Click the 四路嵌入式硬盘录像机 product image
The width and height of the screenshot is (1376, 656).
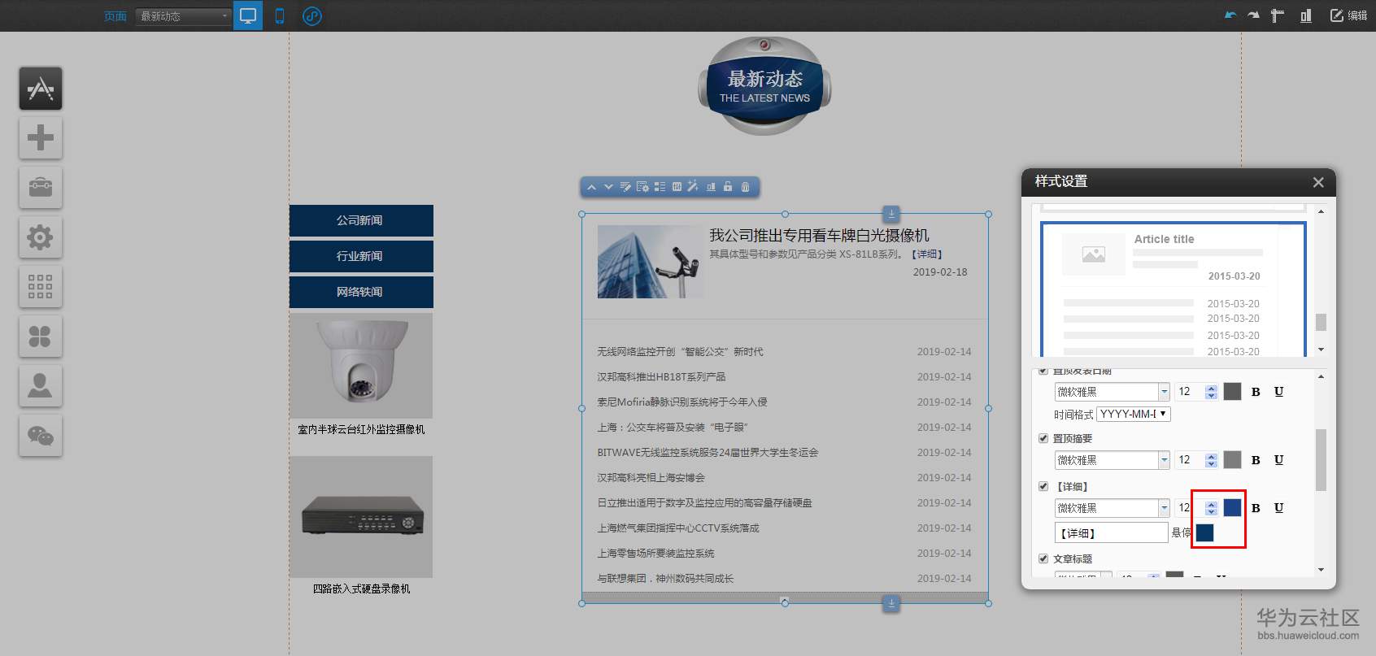coord(361,517)
